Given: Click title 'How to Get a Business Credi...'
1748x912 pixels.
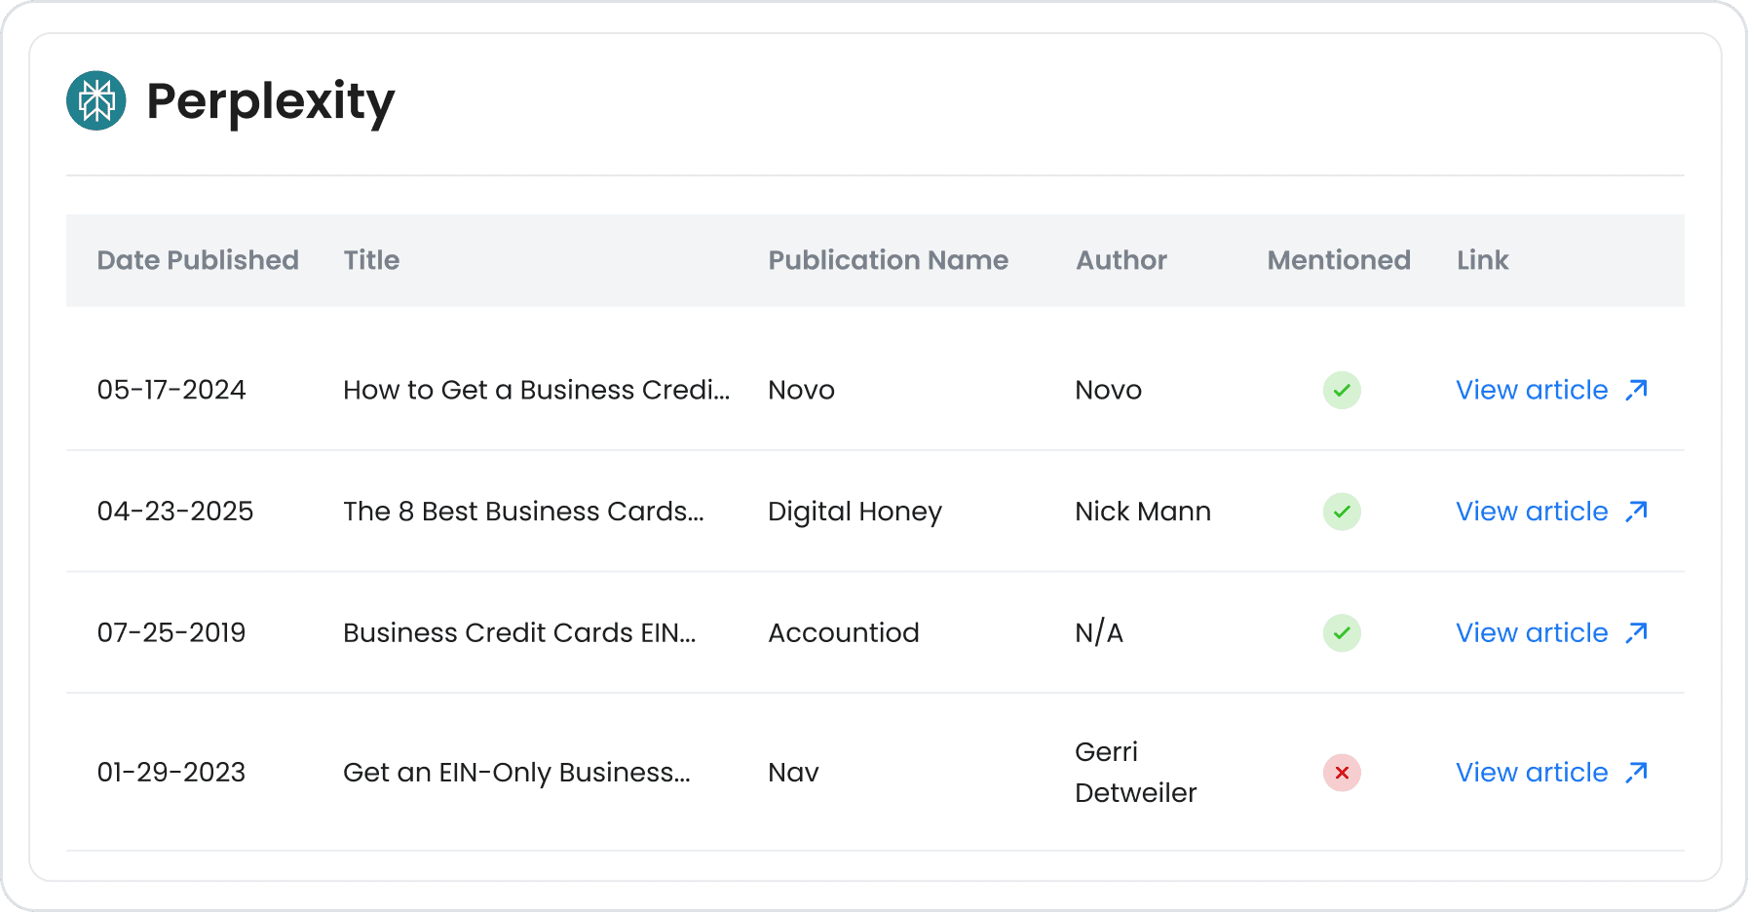Looking at the screenshot, I should pos(537,390).
